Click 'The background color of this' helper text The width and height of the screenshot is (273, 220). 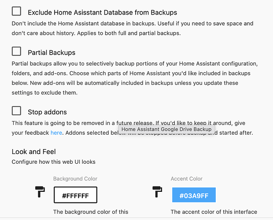click(91, 212)
